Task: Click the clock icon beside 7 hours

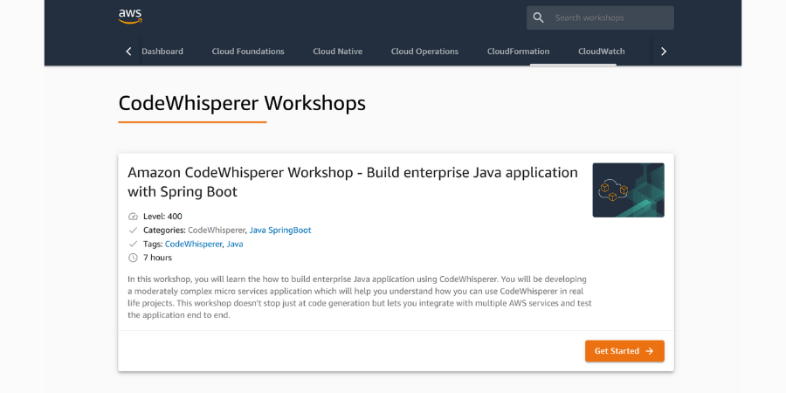Action: tap(134, 259)
